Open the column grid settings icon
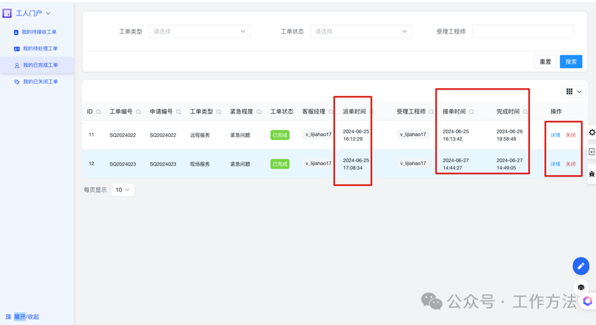 (x=573, y=92)
